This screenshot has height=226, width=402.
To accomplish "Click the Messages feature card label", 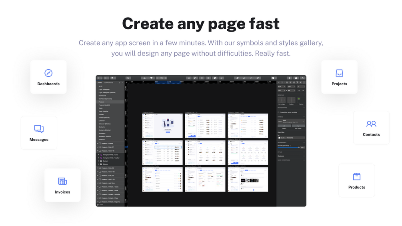I will 39,140.
